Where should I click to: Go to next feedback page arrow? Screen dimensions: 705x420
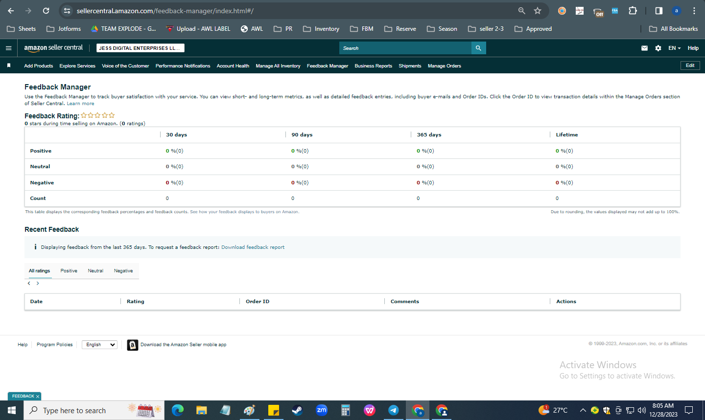38,283
